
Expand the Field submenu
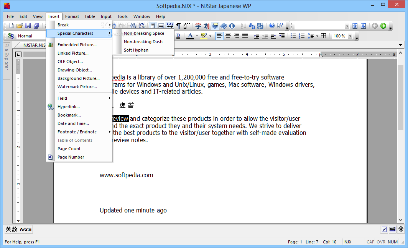79,98
